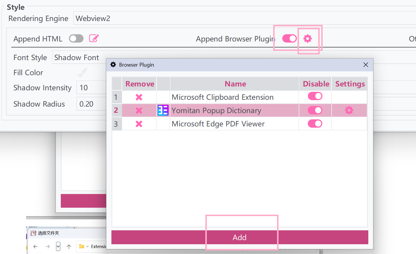Close the Browser Plugin dialog
Screen dimensions: 416x254
pos(366,65)
